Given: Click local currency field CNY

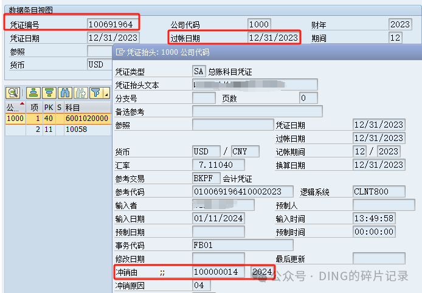Looking at the screenshot, I should (x=245, y=151).
